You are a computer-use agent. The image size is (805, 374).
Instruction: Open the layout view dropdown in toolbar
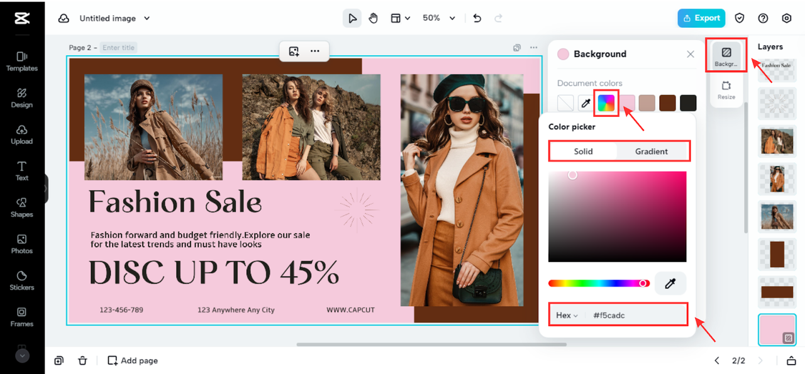401,18
